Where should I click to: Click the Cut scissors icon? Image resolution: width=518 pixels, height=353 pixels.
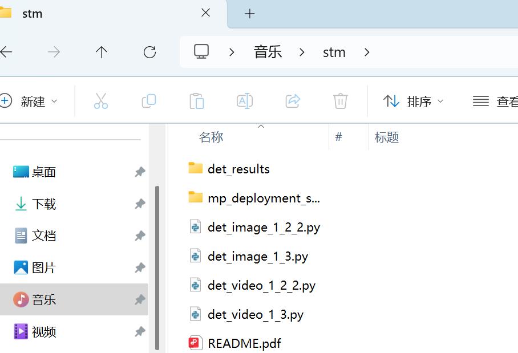(101, 102)
